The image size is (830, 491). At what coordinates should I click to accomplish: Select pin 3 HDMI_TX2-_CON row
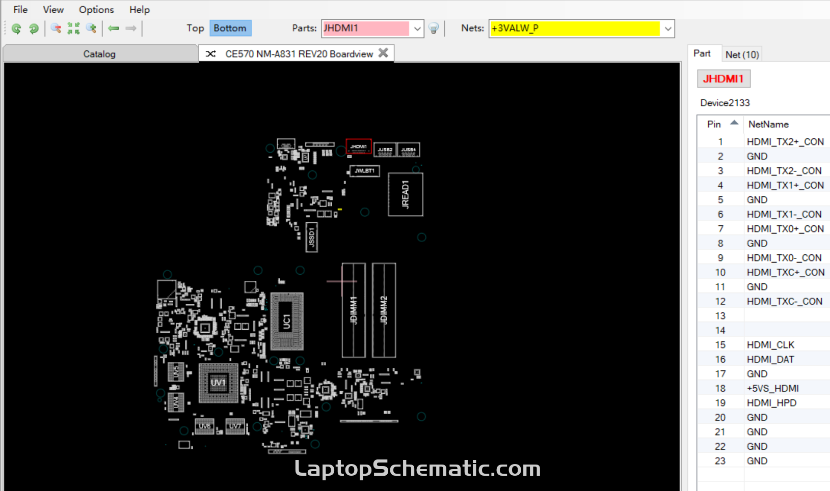point(764,170)
